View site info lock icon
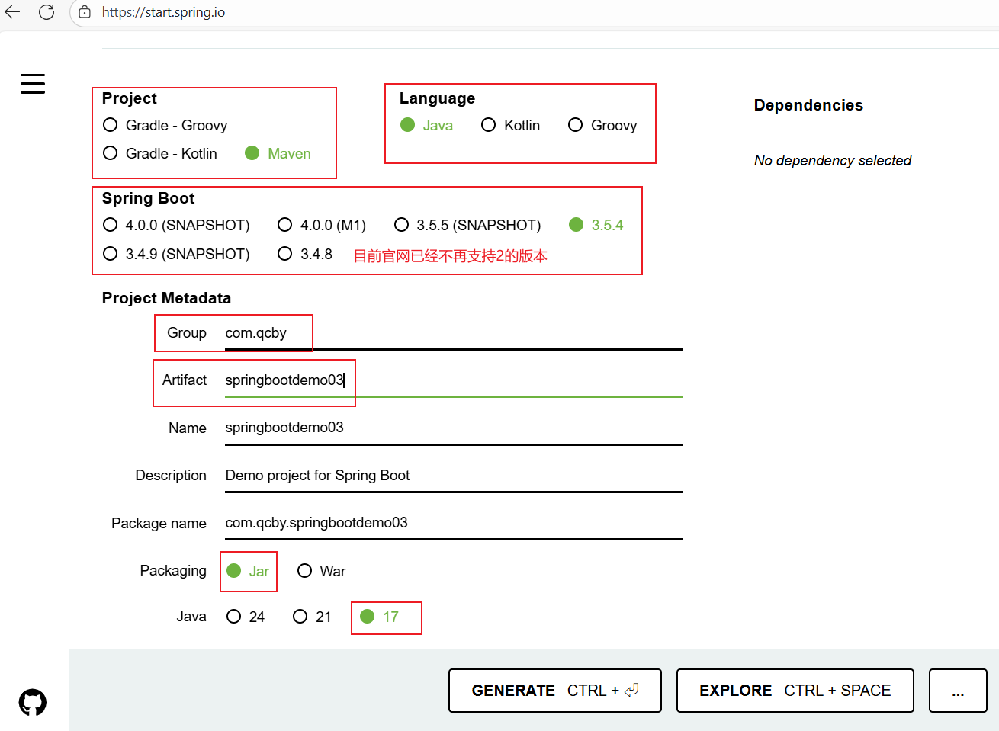This screenshot has width=999, height=731. click(x=85, y=12)
